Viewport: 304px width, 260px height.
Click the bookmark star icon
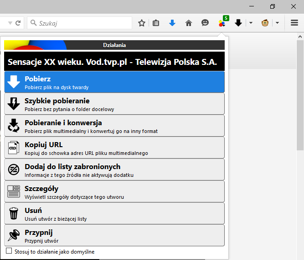click(142, 23)
